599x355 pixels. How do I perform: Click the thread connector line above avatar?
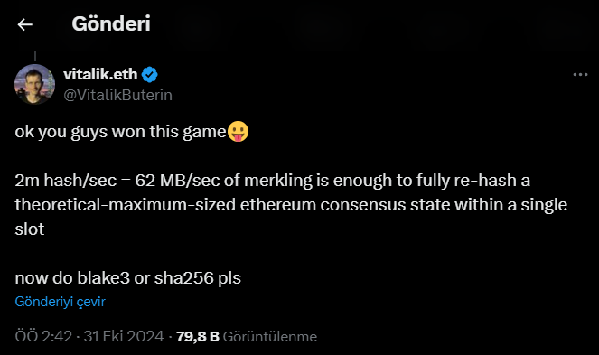tap(35, 56)
